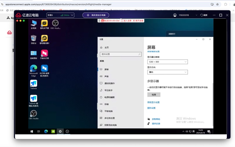
Task: Select 多任务处理 in the Settings sidebar
Action: coord(121,118)
